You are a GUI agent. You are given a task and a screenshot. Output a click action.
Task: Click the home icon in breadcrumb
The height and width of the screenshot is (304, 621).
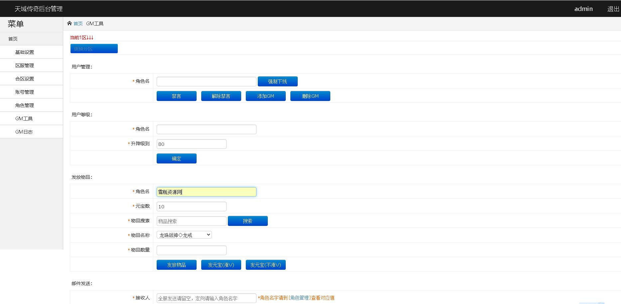coord(70,23)
